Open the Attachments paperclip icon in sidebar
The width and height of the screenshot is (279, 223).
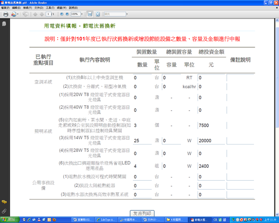(x=4, y=211)
